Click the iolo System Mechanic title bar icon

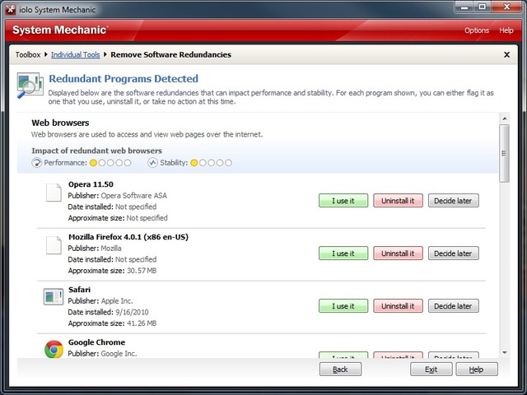coord(10,9)
